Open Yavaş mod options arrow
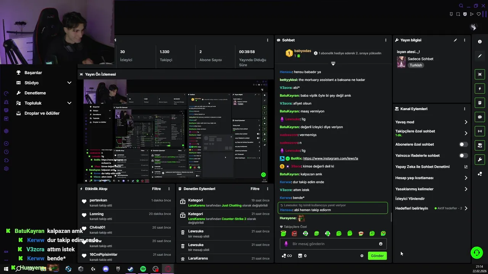 coord(466,122)
